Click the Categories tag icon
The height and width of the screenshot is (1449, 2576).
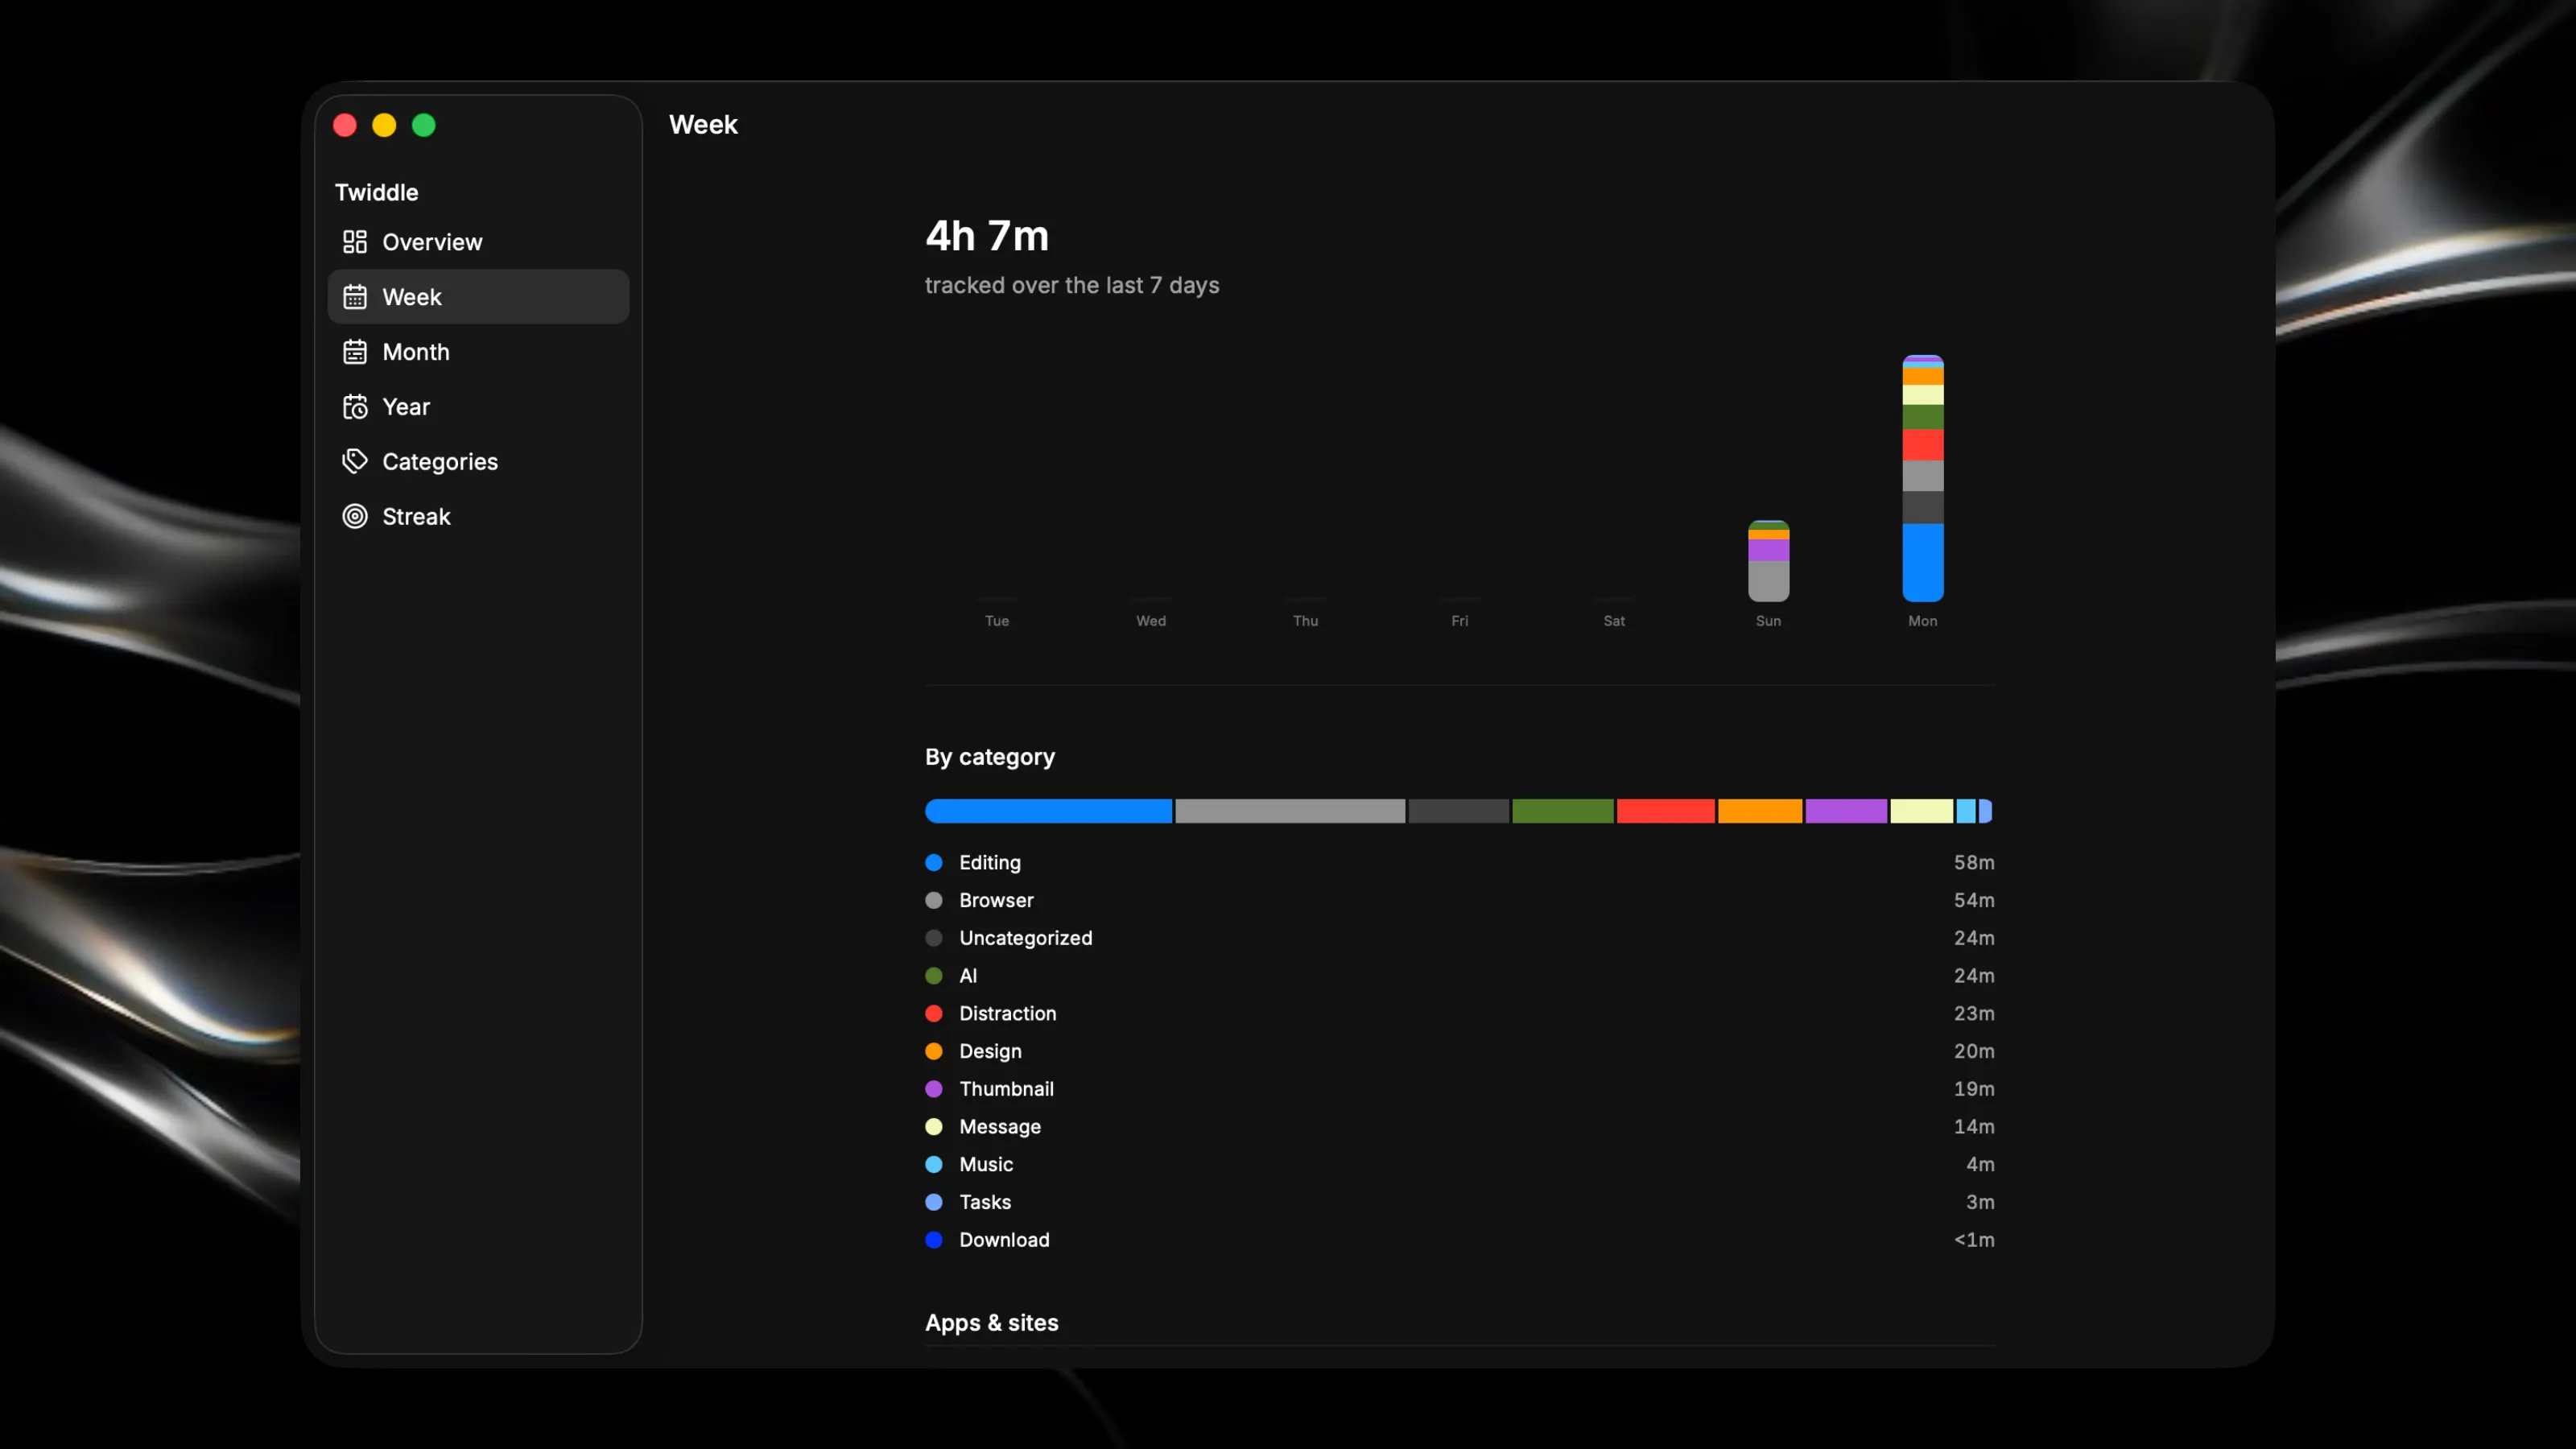coord(355,461)
